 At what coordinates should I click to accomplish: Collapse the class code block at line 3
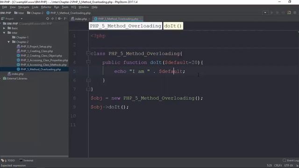point(88,53)
